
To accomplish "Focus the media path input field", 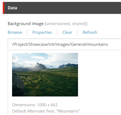I will pos(64,44).
